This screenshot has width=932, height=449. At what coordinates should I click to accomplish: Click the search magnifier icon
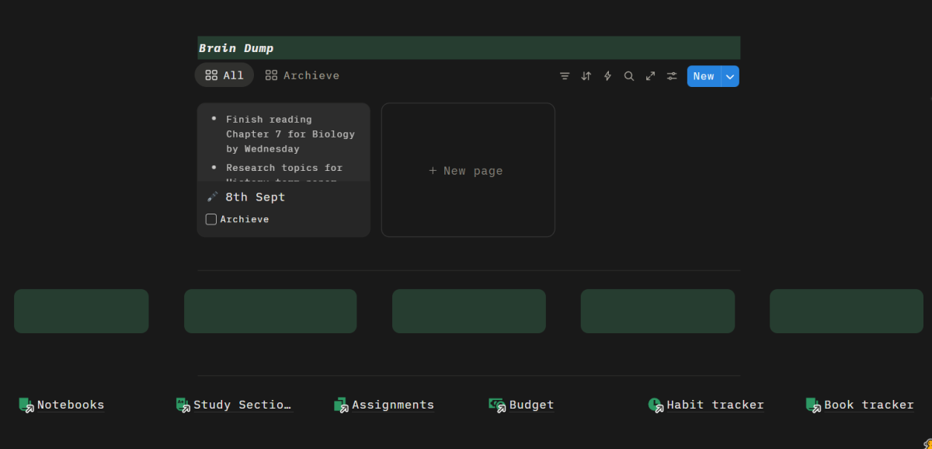pos(629,76)
